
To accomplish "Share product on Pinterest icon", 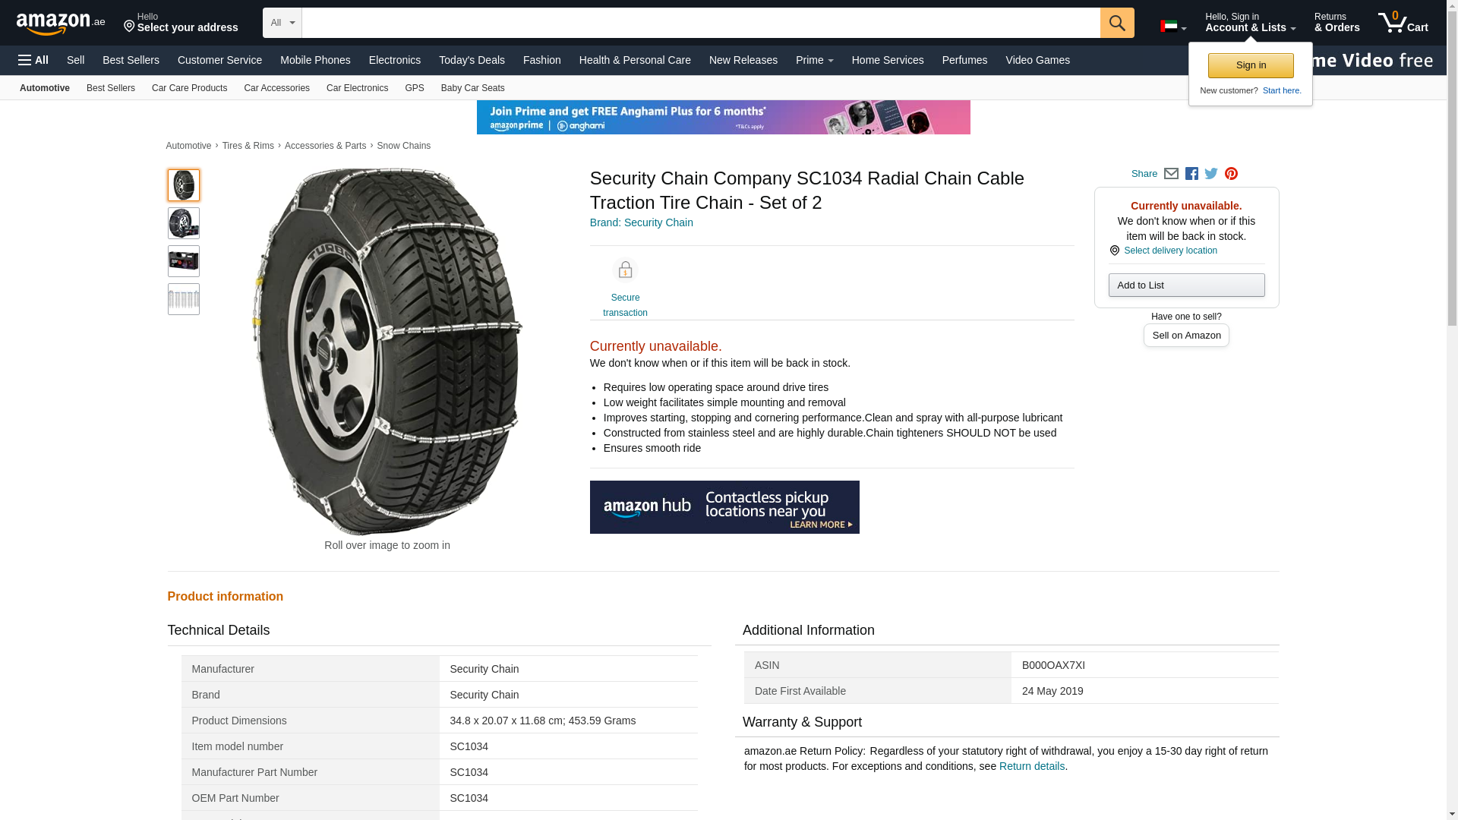I will pyautogui.click(x=1231, y=174).
